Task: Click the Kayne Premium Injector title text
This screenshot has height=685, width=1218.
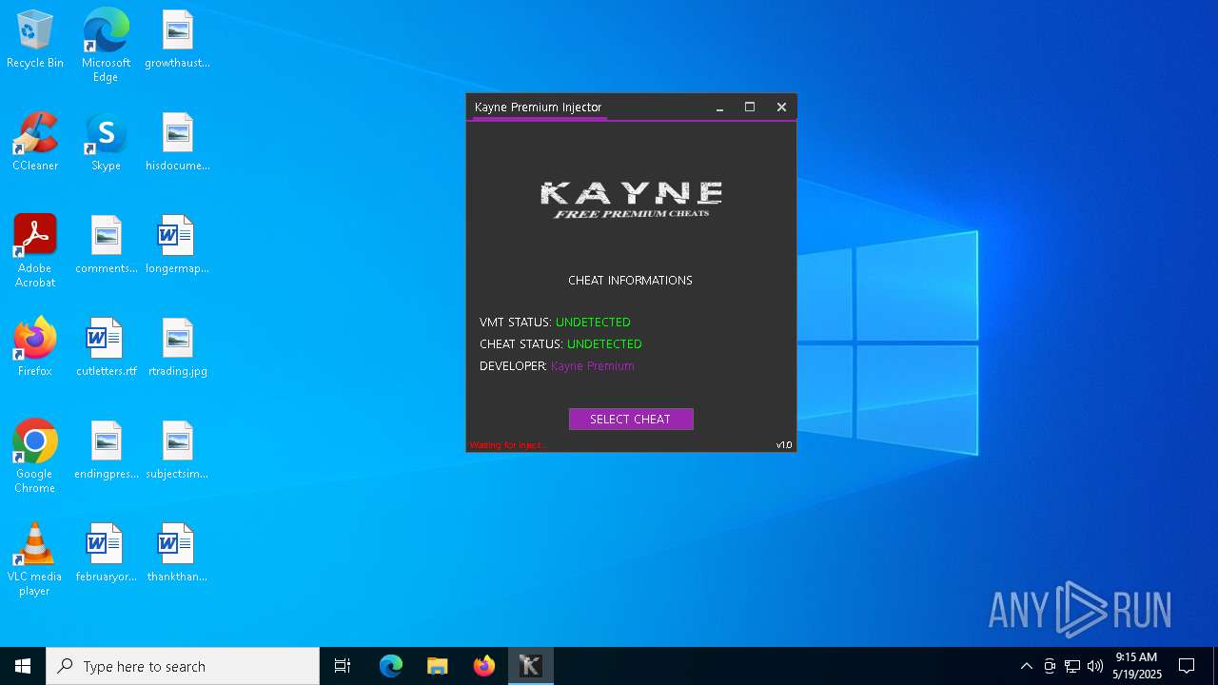Action: pyautogui.click(x=538, y=108)
